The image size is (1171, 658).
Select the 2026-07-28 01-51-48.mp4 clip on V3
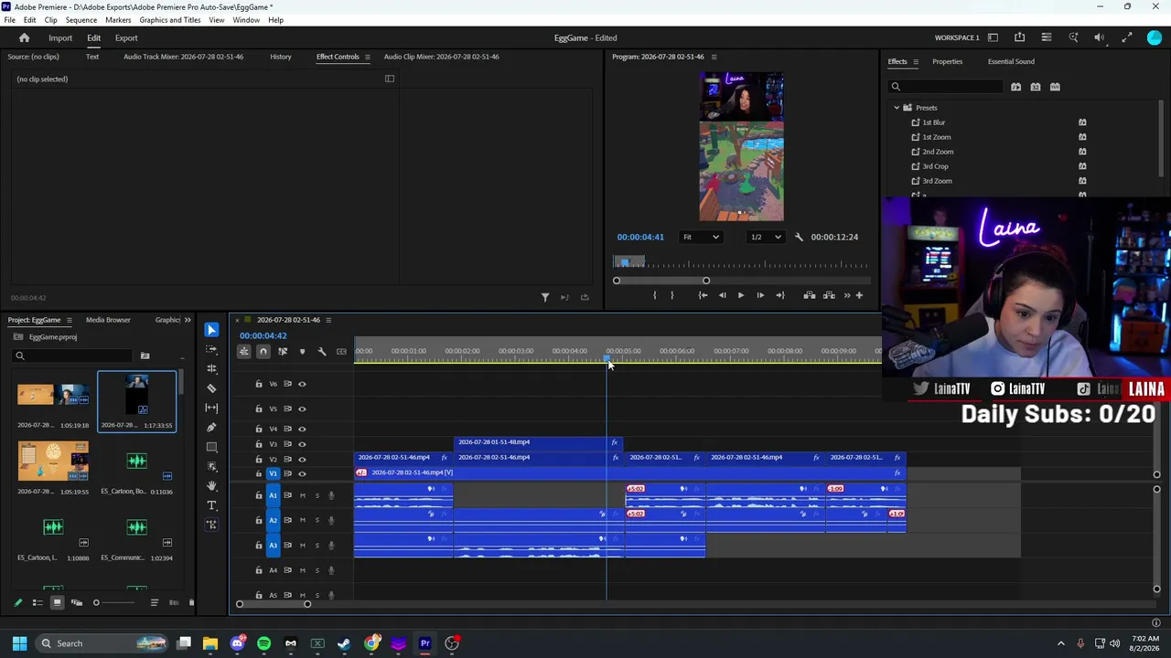point(538,442)
